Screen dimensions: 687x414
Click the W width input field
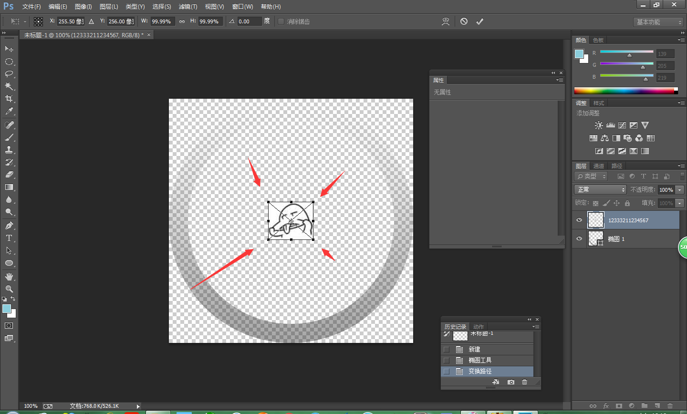pos(162,21)
